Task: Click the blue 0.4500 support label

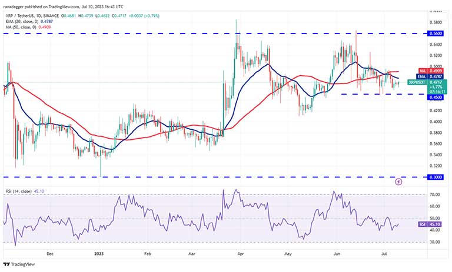Action: coord(435,98)
